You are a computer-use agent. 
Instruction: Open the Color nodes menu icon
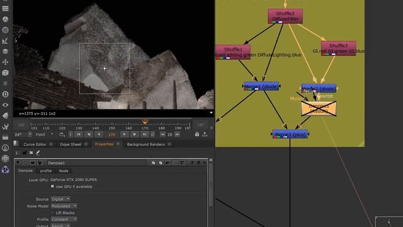click(5, 20)
